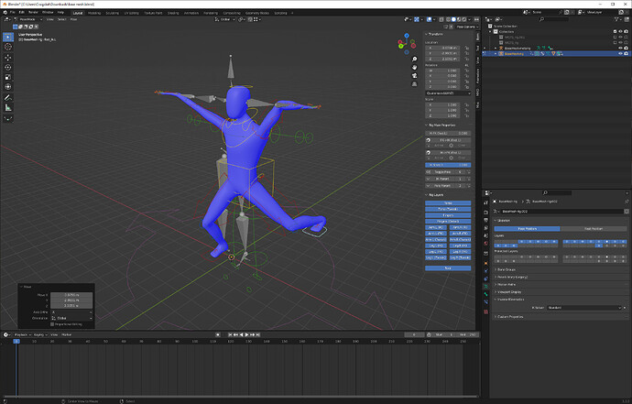Jump to the first frame in timeline
Screen dimensions: 632x404
point(230,334)
